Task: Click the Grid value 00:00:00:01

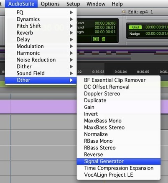Action: click(x=157, y=27)
